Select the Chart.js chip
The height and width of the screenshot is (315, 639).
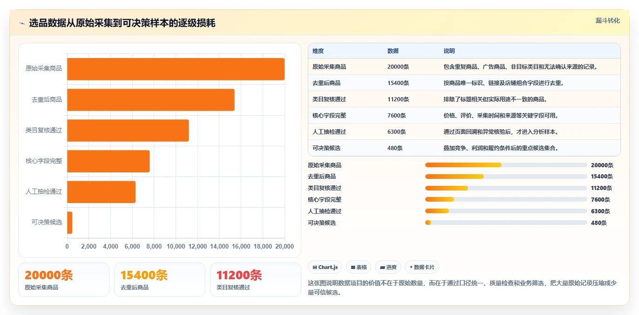325,267
